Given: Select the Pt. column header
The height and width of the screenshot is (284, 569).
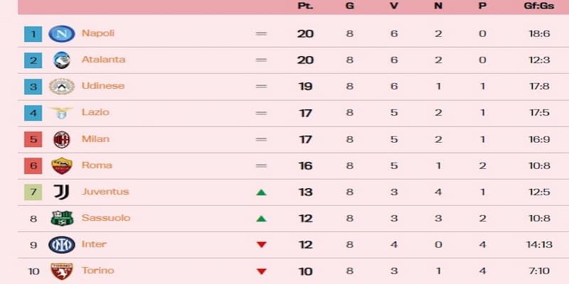Looking at the screenshot, I should (x=305, y=6).
